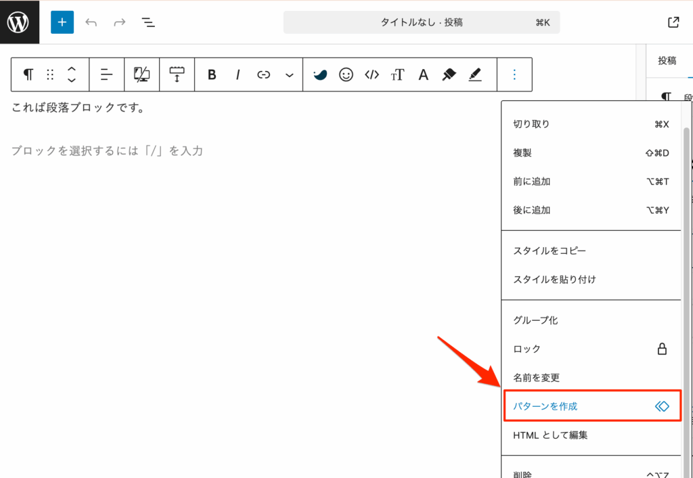Toggle italic formatting in the toolbar

pos(238,74)
